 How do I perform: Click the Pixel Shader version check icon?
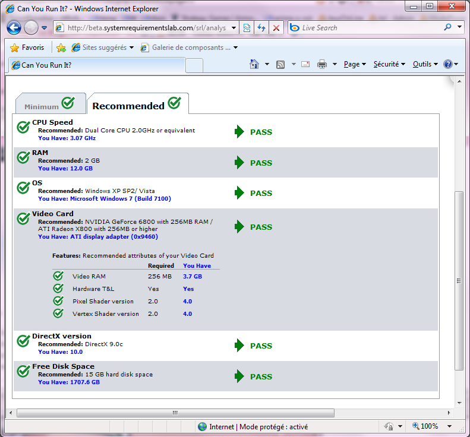(58, 300)
